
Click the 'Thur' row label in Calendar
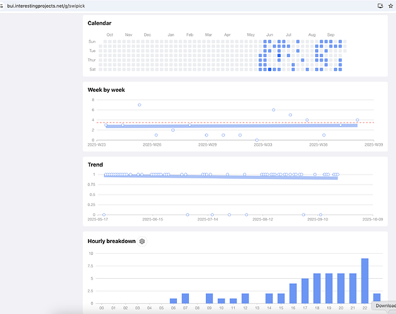pyautogui.click(x=92, y=60)
